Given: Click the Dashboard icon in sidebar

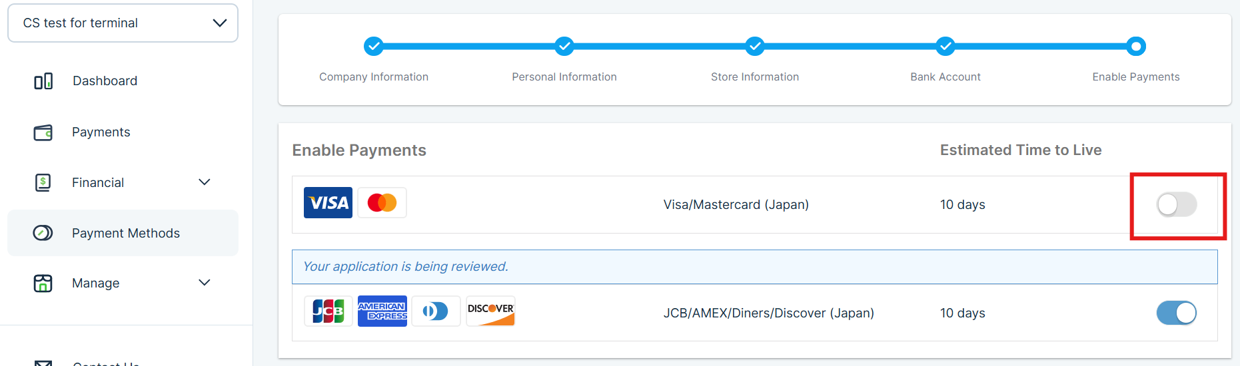Looking at the screenshot, I should [x=43, y=81].
